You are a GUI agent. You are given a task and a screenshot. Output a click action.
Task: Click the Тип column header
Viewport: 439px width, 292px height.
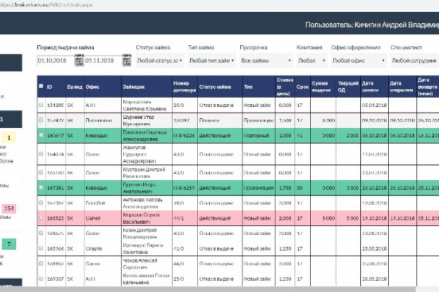coord(248,87)
